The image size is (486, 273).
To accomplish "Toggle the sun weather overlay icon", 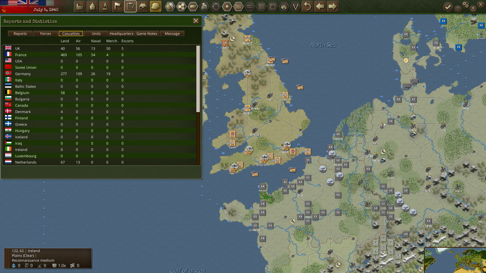I will point(227,6).
